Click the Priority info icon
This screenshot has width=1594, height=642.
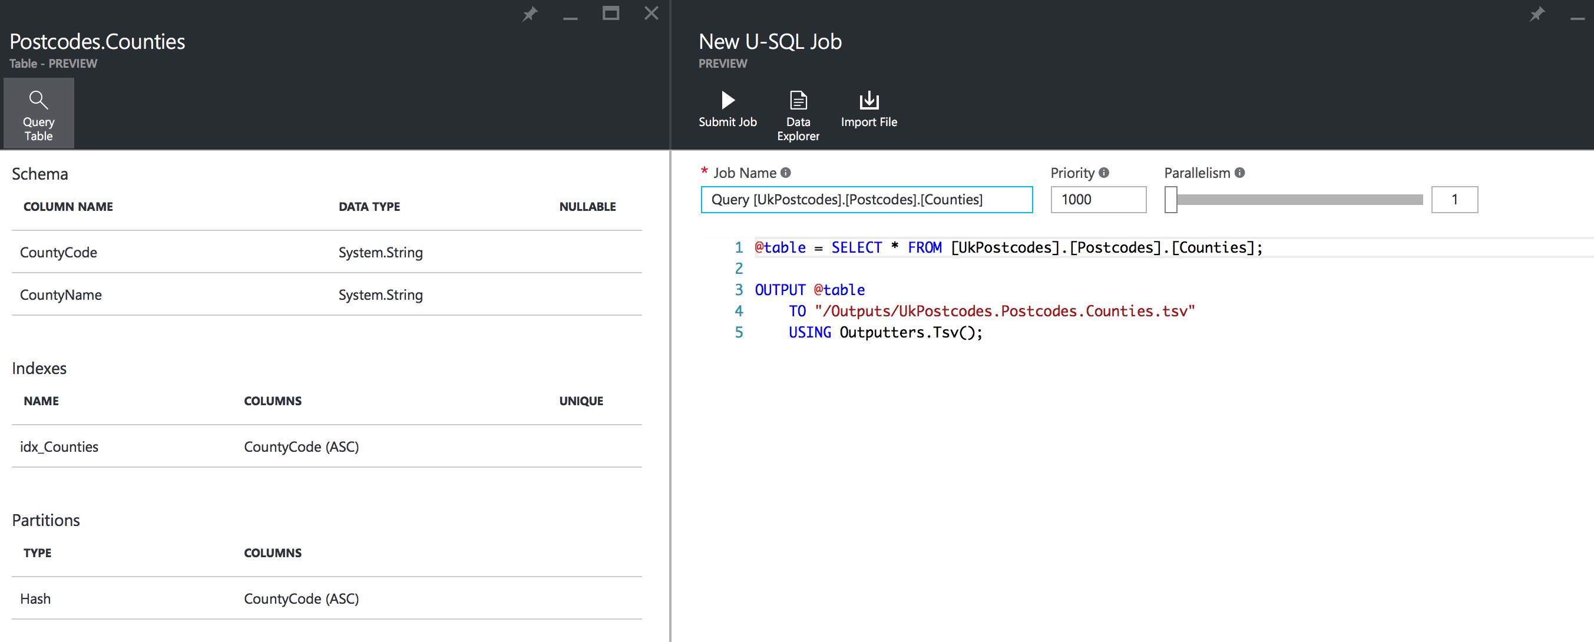(x=1104, y=173)
